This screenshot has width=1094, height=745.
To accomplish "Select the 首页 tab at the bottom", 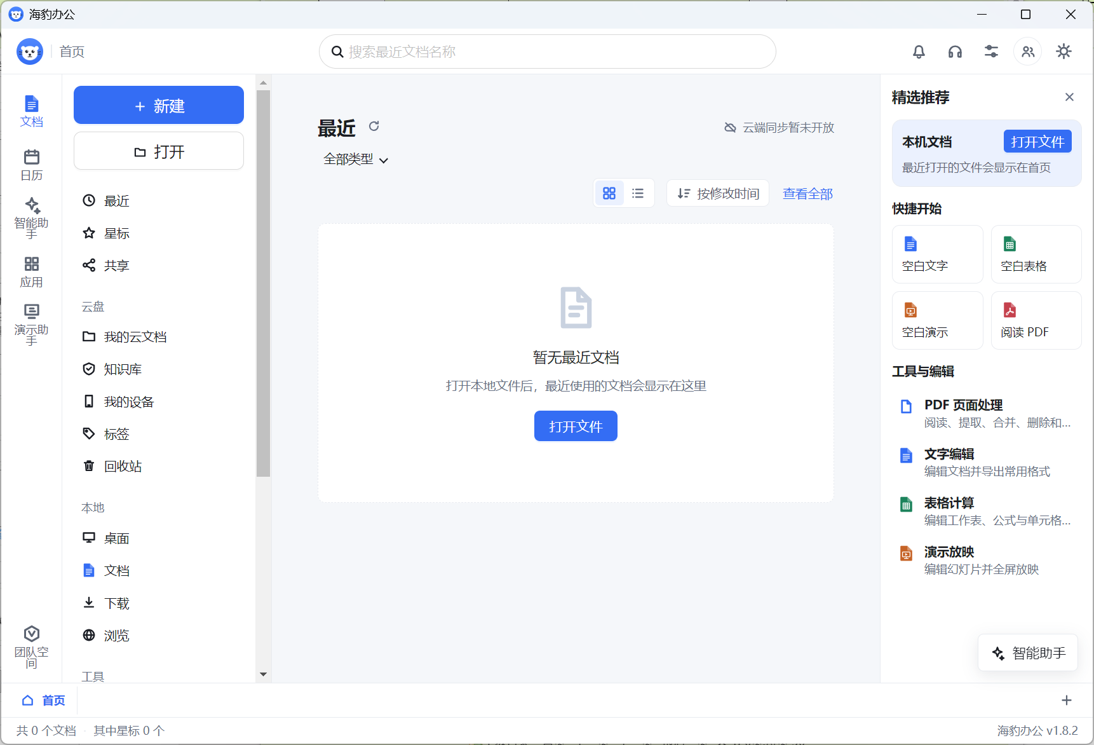I will [x=43, y=701].
